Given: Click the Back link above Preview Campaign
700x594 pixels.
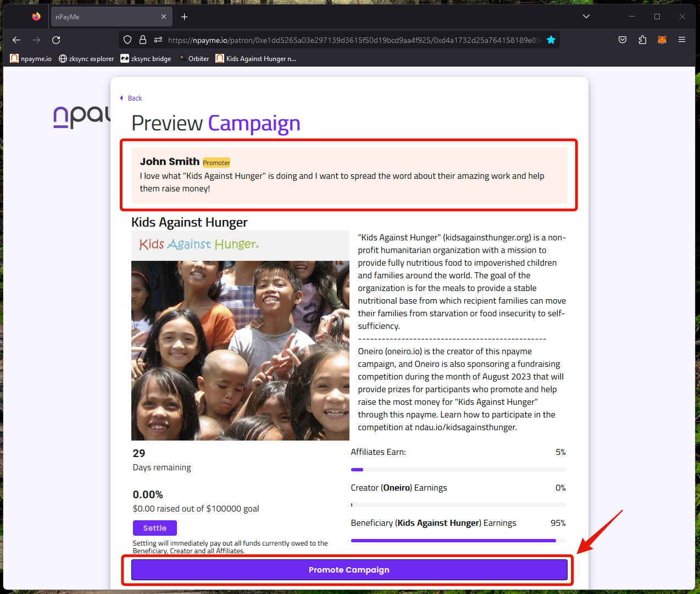Looking at the screenshot, I should click(131, 98).
